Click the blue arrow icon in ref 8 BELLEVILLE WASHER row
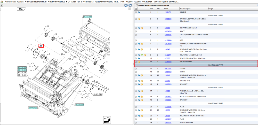The image size is (258, 125). coord(139,49)
